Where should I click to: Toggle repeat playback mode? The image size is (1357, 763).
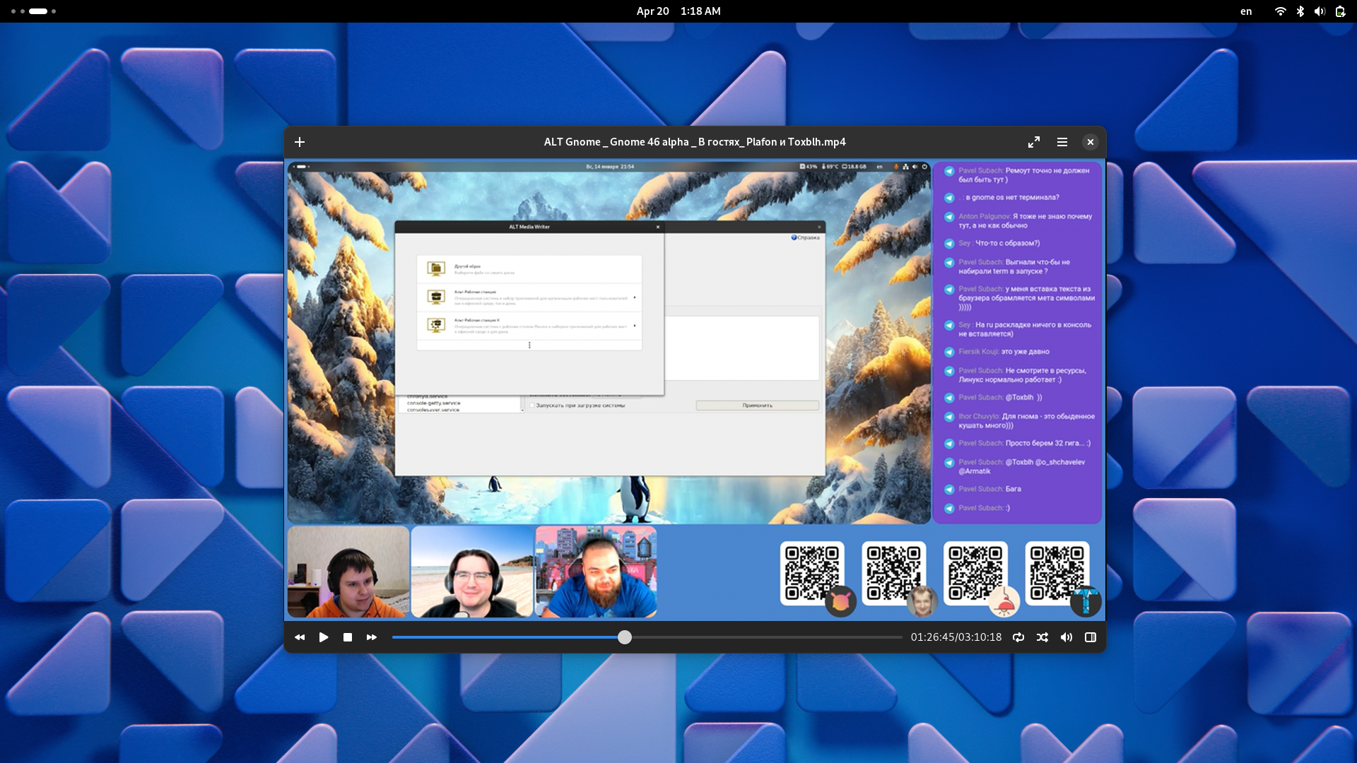pyautogui.click(x=1018, y=637)
